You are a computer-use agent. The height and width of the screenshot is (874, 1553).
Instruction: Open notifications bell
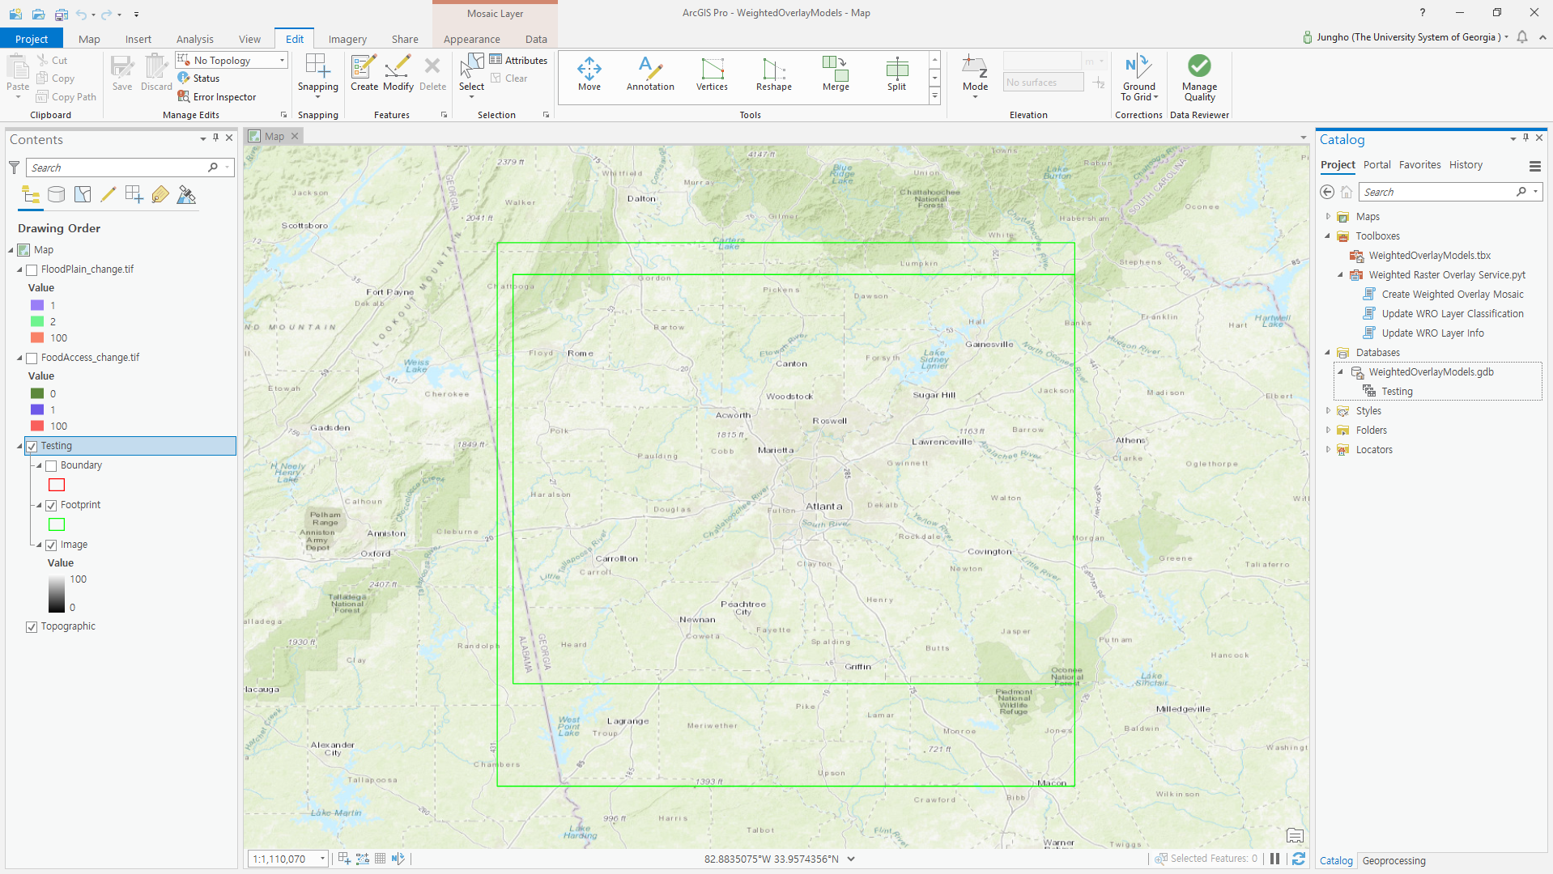point(1522,37)
